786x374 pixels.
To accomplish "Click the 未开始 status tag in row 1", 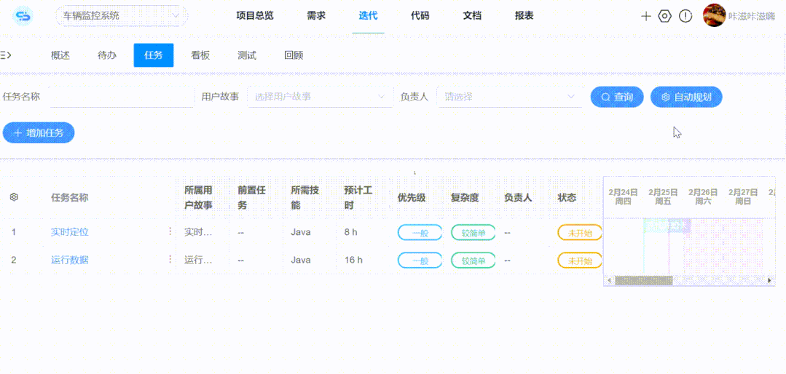I will [x=580, y=232].
